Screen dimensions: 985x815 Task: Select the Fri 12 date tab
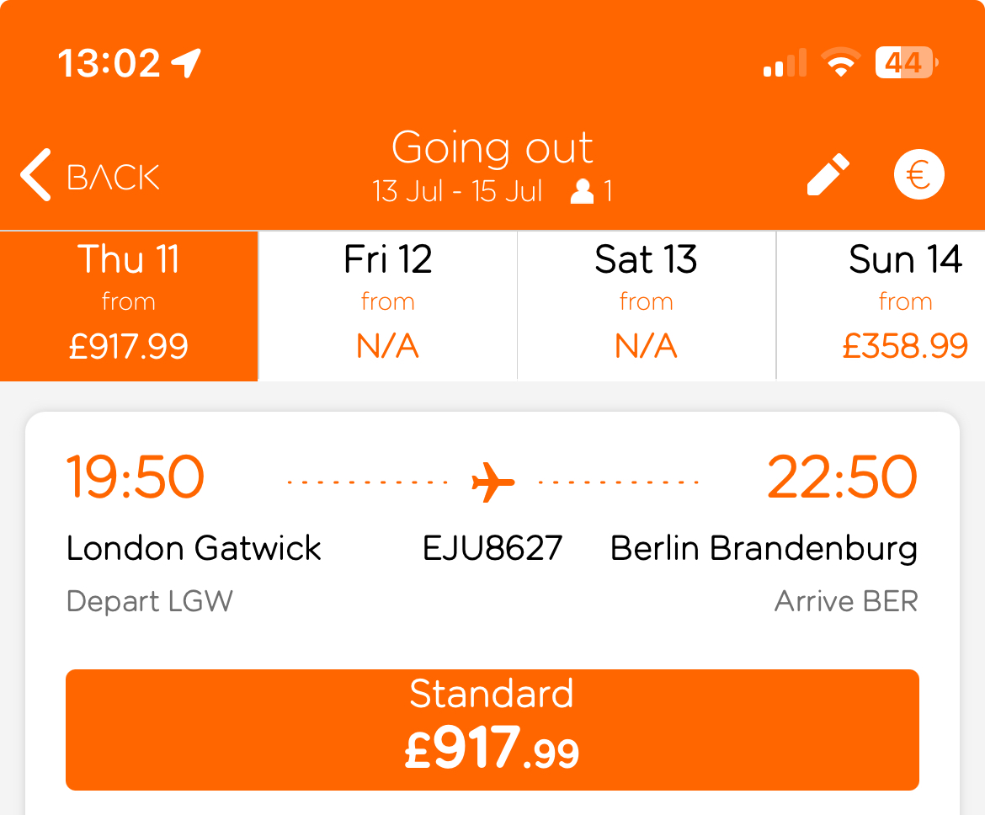[x=387, y=306]
